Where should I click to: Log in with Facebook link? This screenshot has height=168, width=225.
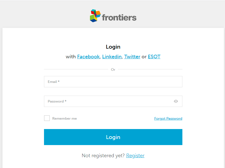tap(88, 57)
